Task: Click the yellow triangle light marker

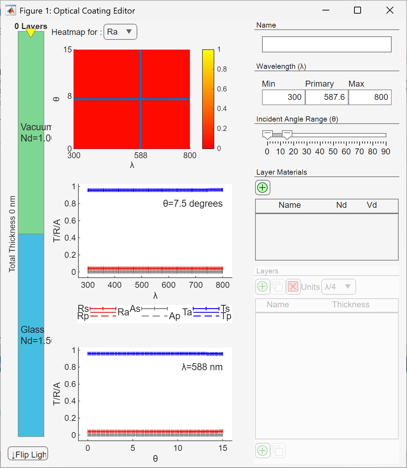Action: (x=31, y=33)
